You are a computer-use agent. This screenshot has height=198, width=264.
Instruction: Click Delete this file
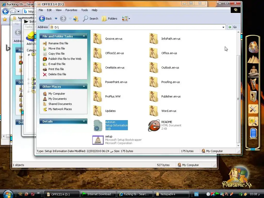tap(57, 74)
